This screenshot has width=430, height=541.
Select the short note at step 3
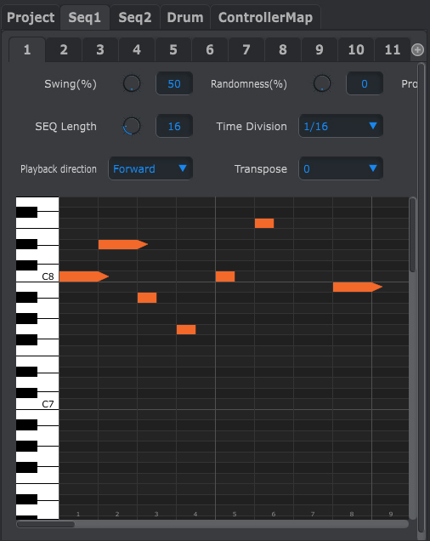point(147,298)
